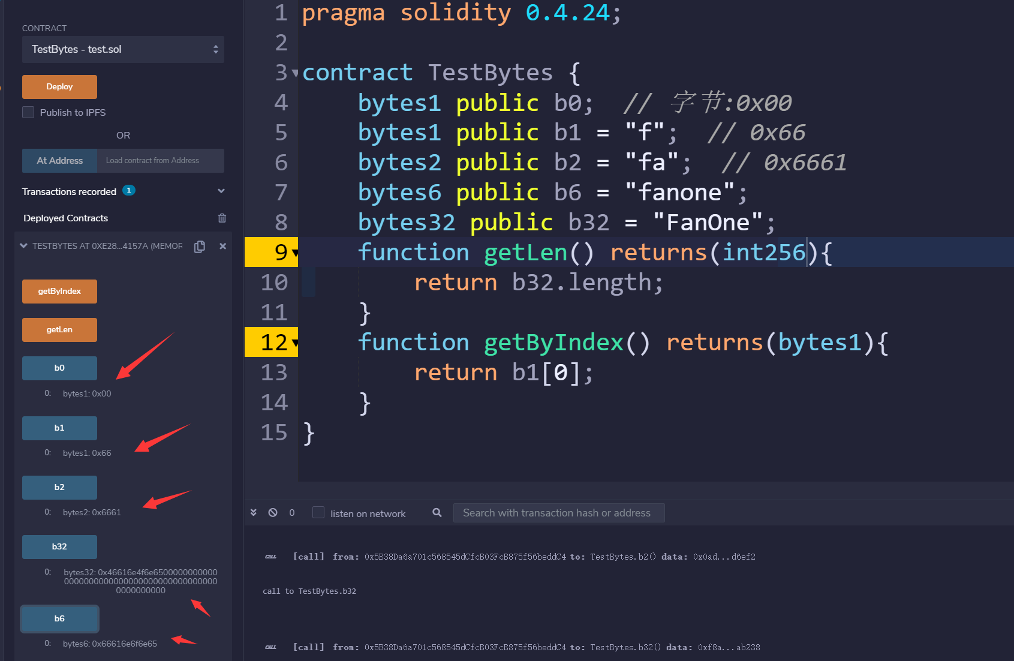Click line number 1 in the gutter

click(x=281, y=13)
